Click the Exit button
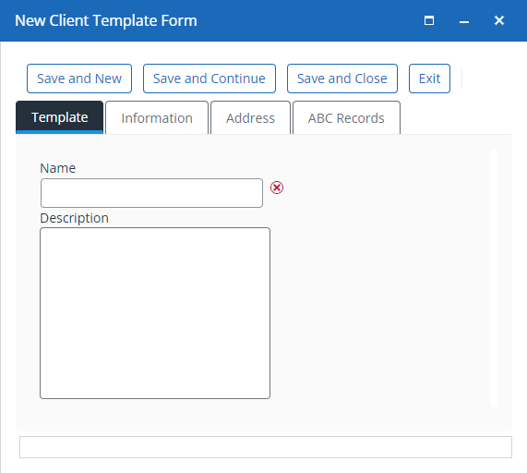Screen dimensions: 527x473 pyautogui.click(x=429, y=79)
